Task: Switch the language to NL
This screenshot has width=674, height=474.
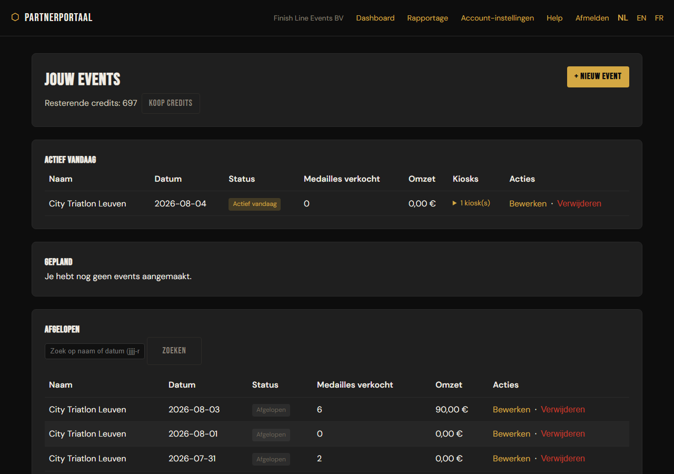Action: (623, 18)
